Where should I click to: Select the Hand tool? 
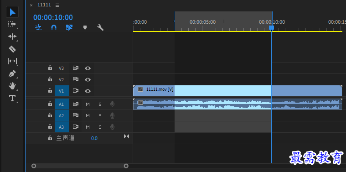coord(12,86)
